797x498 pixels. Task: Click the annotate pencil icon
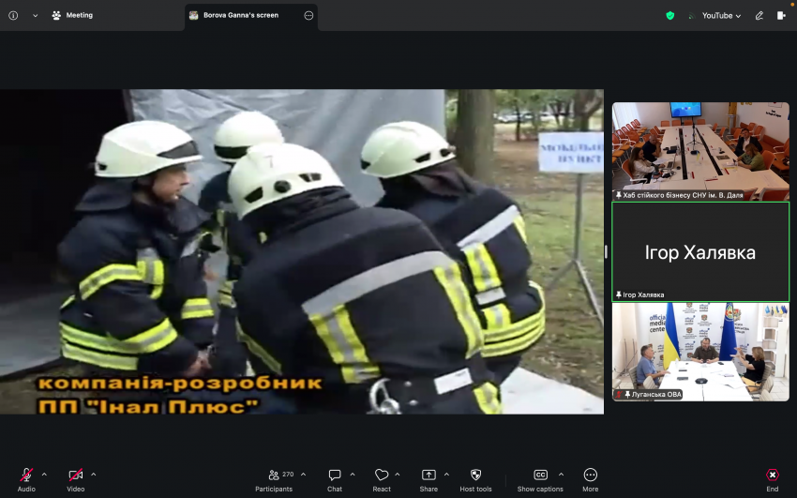pyautogui.click(x=759, y=16)
